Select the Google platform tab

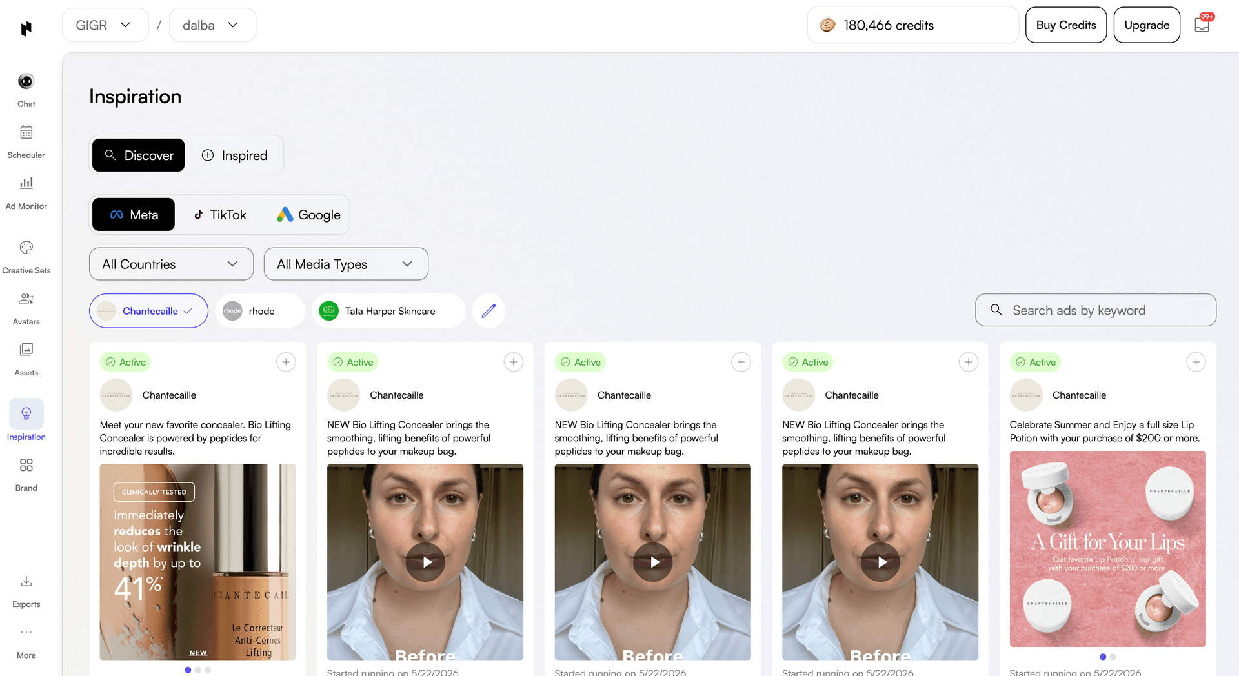(x=308, y=215)
